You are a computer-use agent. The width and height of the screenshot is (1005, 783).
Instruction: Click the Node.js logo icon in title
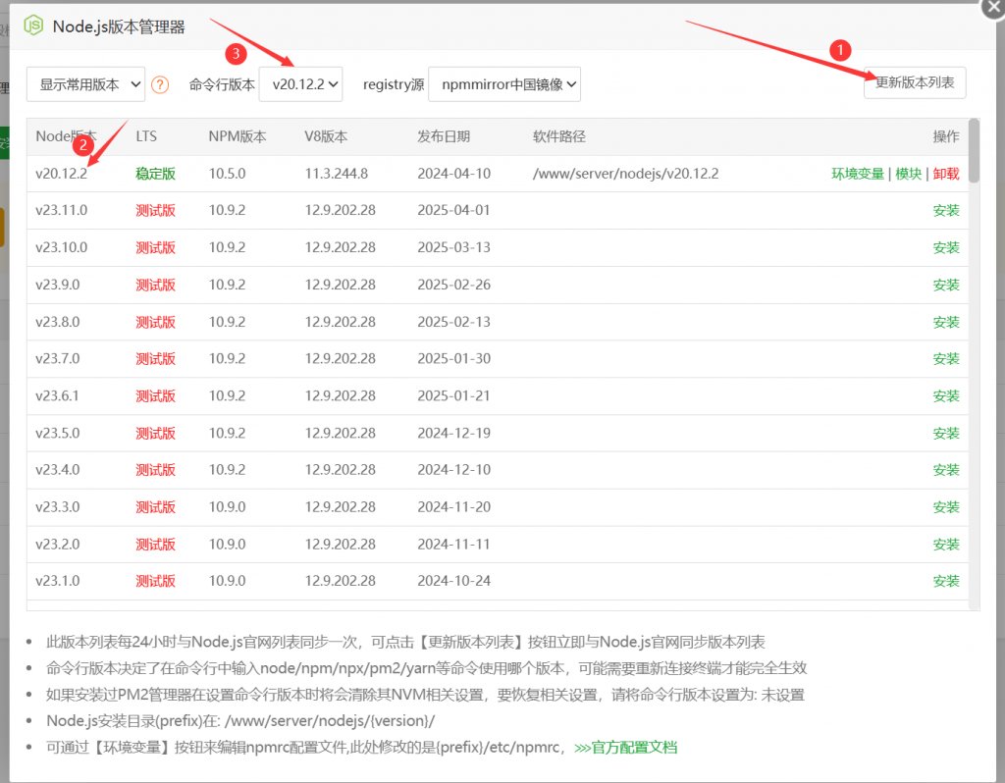point(32,26)
